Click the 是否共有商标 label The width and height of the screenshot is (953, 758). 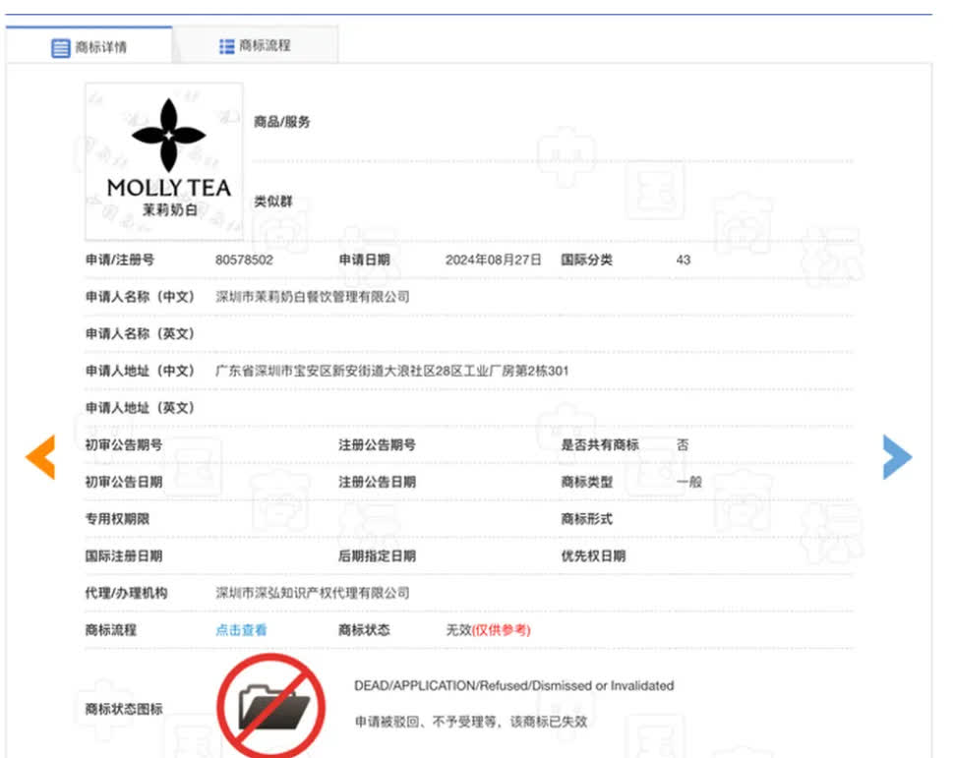[x=600, y=444]
